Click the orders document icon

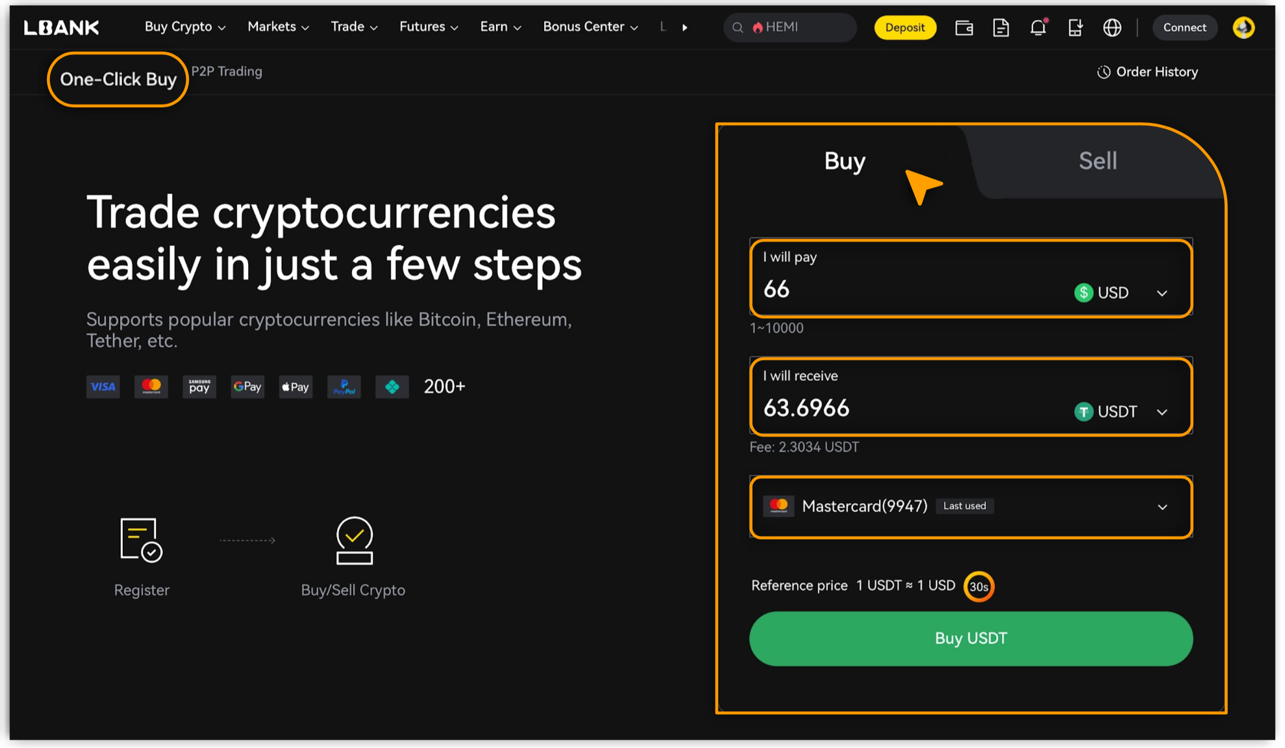click(1000, 28)
